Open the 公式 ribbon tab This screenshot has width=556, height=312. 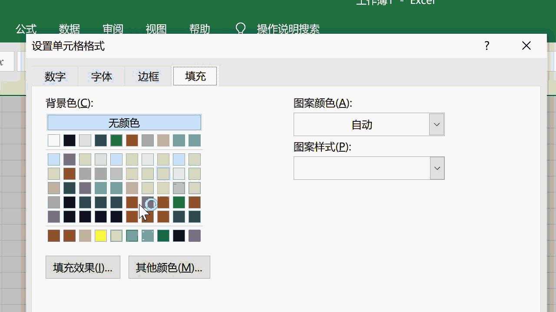pos(26,29)
